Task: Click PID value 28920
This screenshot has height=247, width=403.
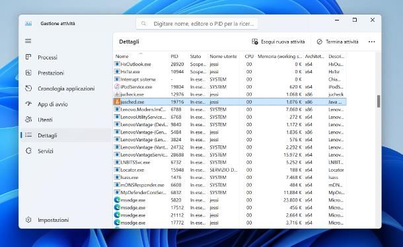Action: (x=177, y=64)
